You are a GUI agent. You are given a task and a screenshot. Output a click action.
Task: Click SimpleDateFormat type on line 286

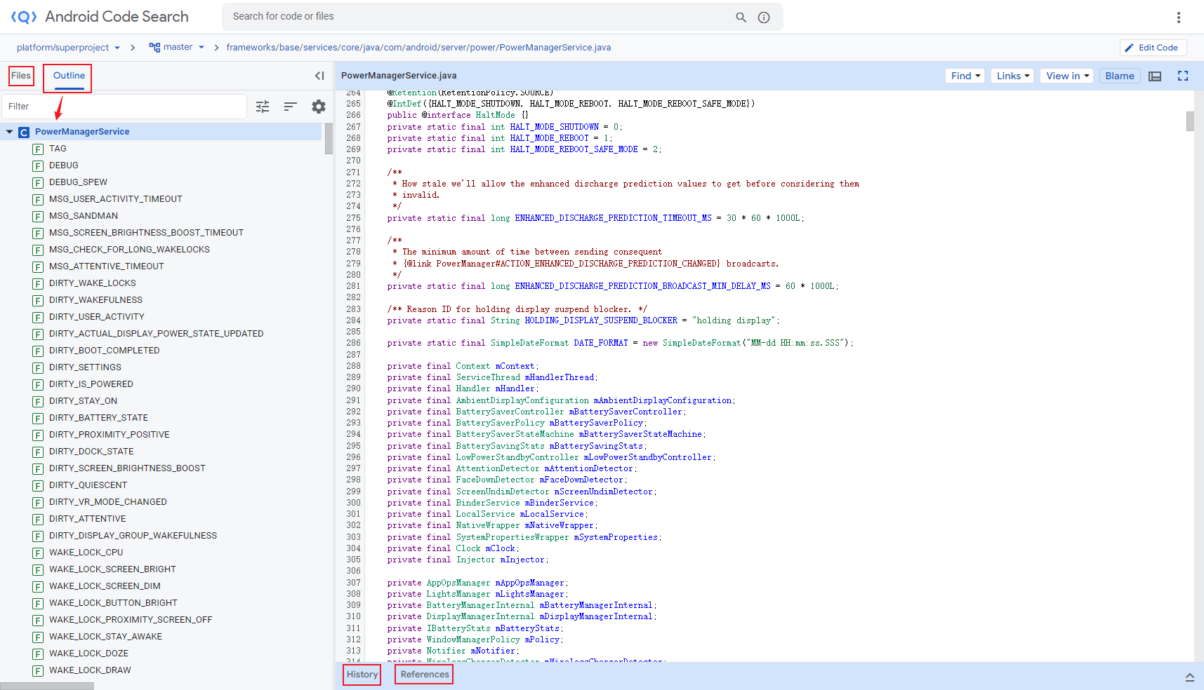529,343
